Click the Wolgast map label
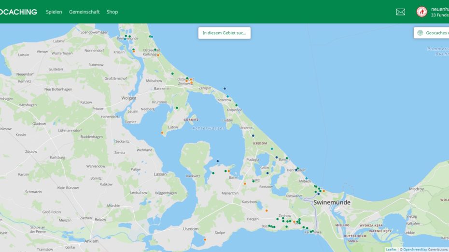The height and width of the screenshot is (252, 449). click(128, 98)
